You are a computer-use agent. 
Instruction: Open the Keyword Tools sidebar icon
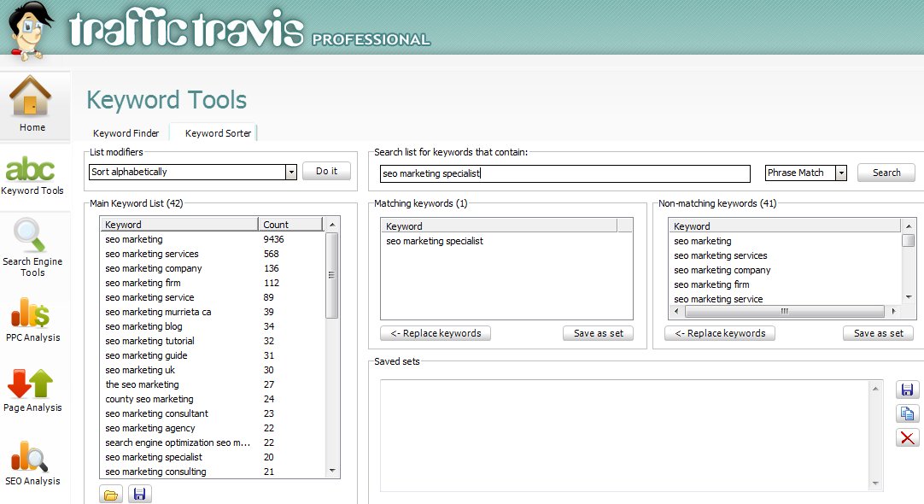32,175
